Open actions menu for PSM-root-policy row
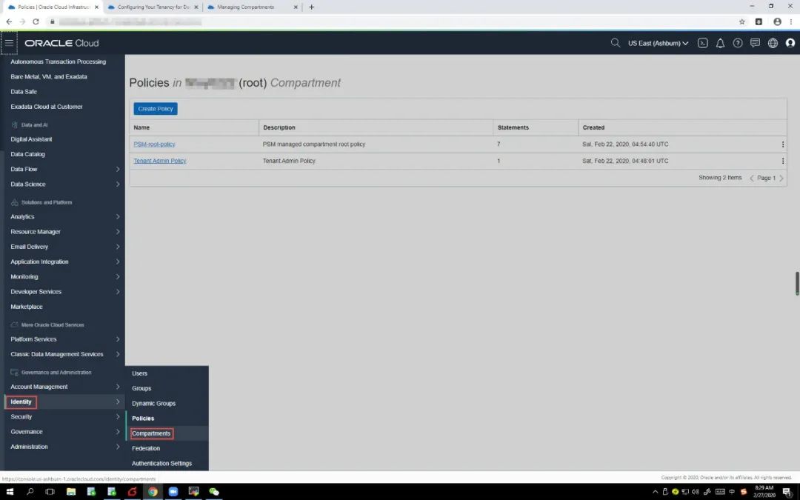Viewport: 800px width, 500px height. (x=782, y=144)
